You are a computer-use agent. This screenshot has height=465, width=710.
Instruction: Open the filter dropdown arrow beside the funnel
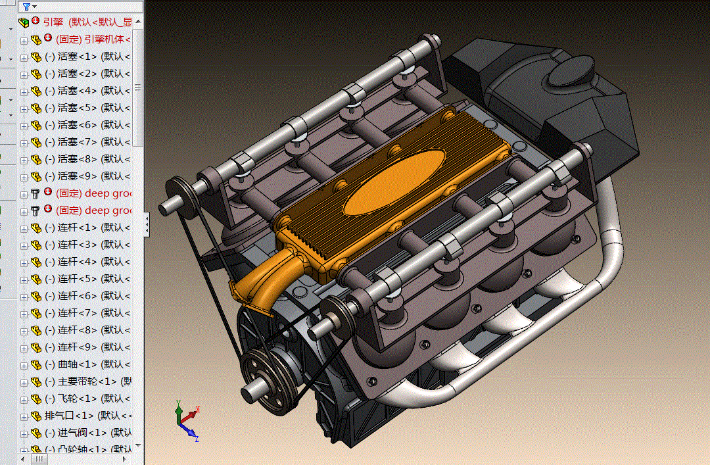coord(34,7)
